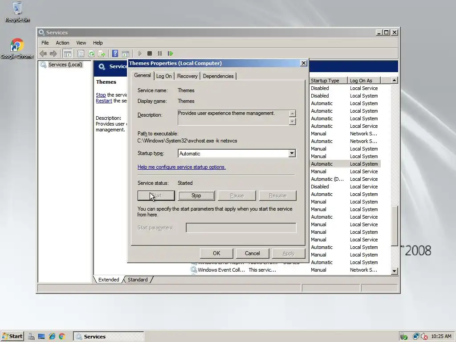
Task: Click the Start parameters input field
Action: coord(241,228)
